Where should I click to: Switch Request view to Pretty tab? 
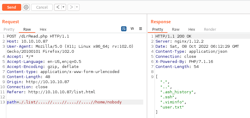[9, 29]
